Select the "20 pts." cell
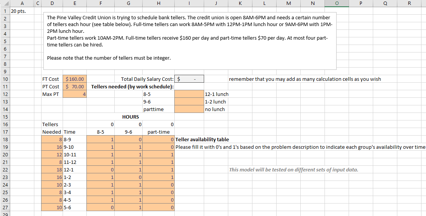The height and width of the screenshot is (216, 426). click(x=22, y=11)
